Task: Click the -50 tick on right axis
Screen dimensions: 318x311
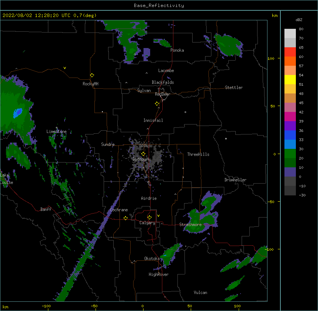Action: click(x=271, y=202)
